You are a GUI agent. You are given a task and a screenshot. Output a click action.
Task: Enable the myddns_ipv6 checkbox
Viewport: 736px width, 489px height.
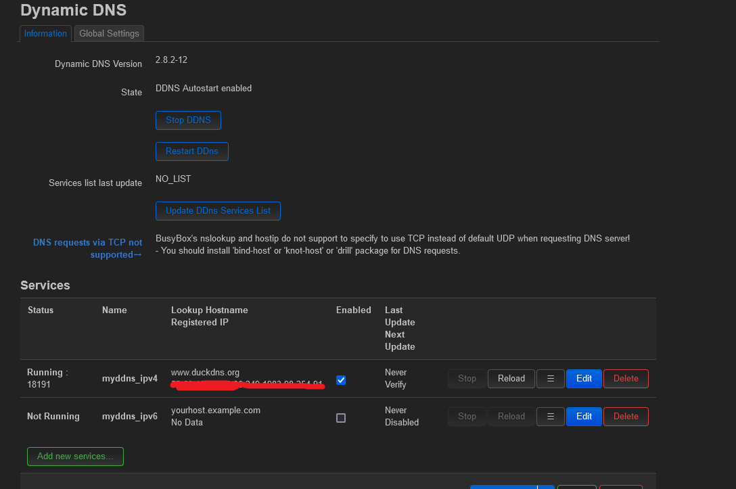pyautogui.click(x=341, y=418)
